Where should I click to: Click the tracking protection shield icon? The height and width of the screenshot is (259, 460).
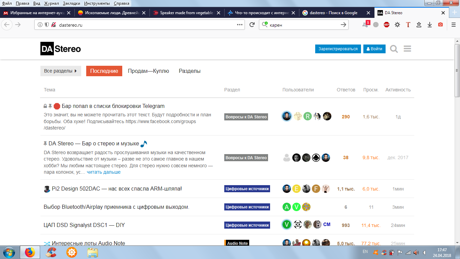46,25
